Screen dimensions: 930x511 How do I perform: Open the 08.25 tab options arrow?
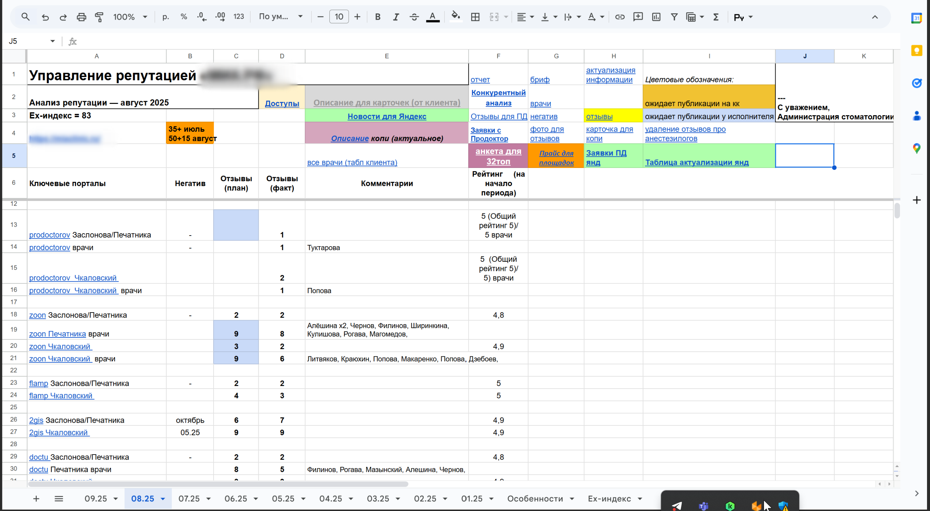click(163, 499)
